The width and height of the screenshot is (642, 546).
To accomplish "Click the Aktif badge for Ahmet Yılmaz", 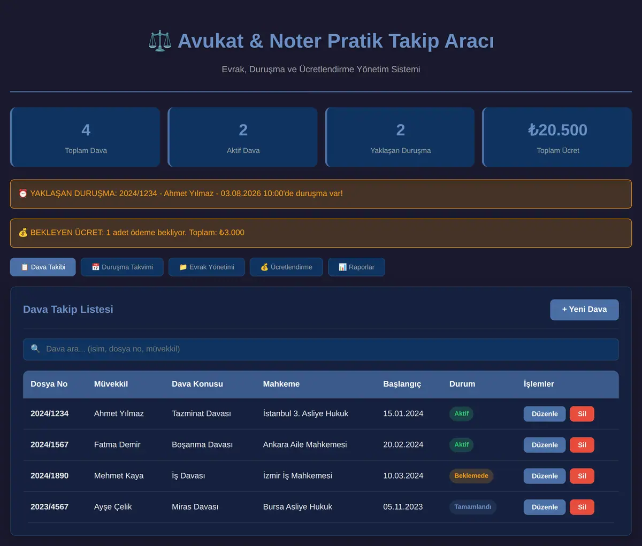I will coord(461,414).
